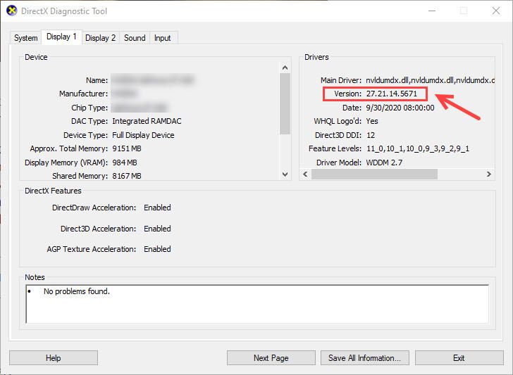
Task: Open the Display 2 tab
Action: [101, 38]
